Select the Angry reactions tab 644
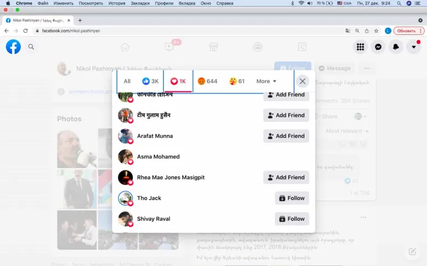This screenshot has height=266, width=427. tap(207, 81)
